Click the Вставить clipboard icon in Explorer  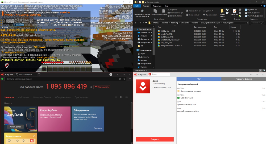pos(163,11)
